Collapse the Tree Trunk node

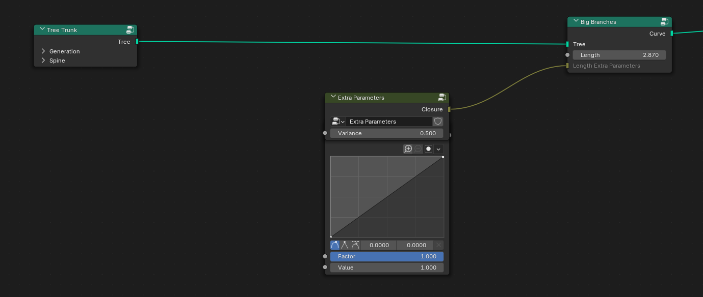coord(42,29)
